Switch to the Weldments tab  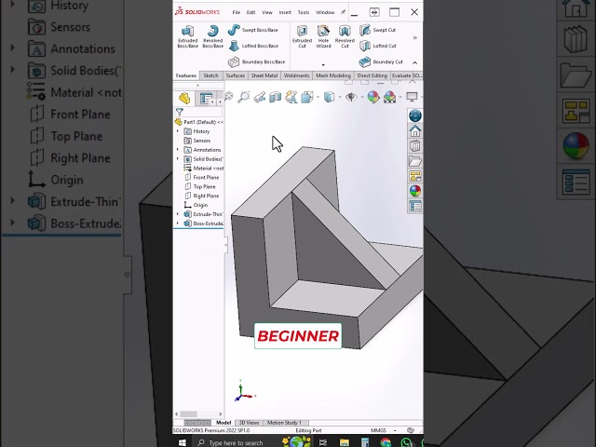[x=296, y=75]
